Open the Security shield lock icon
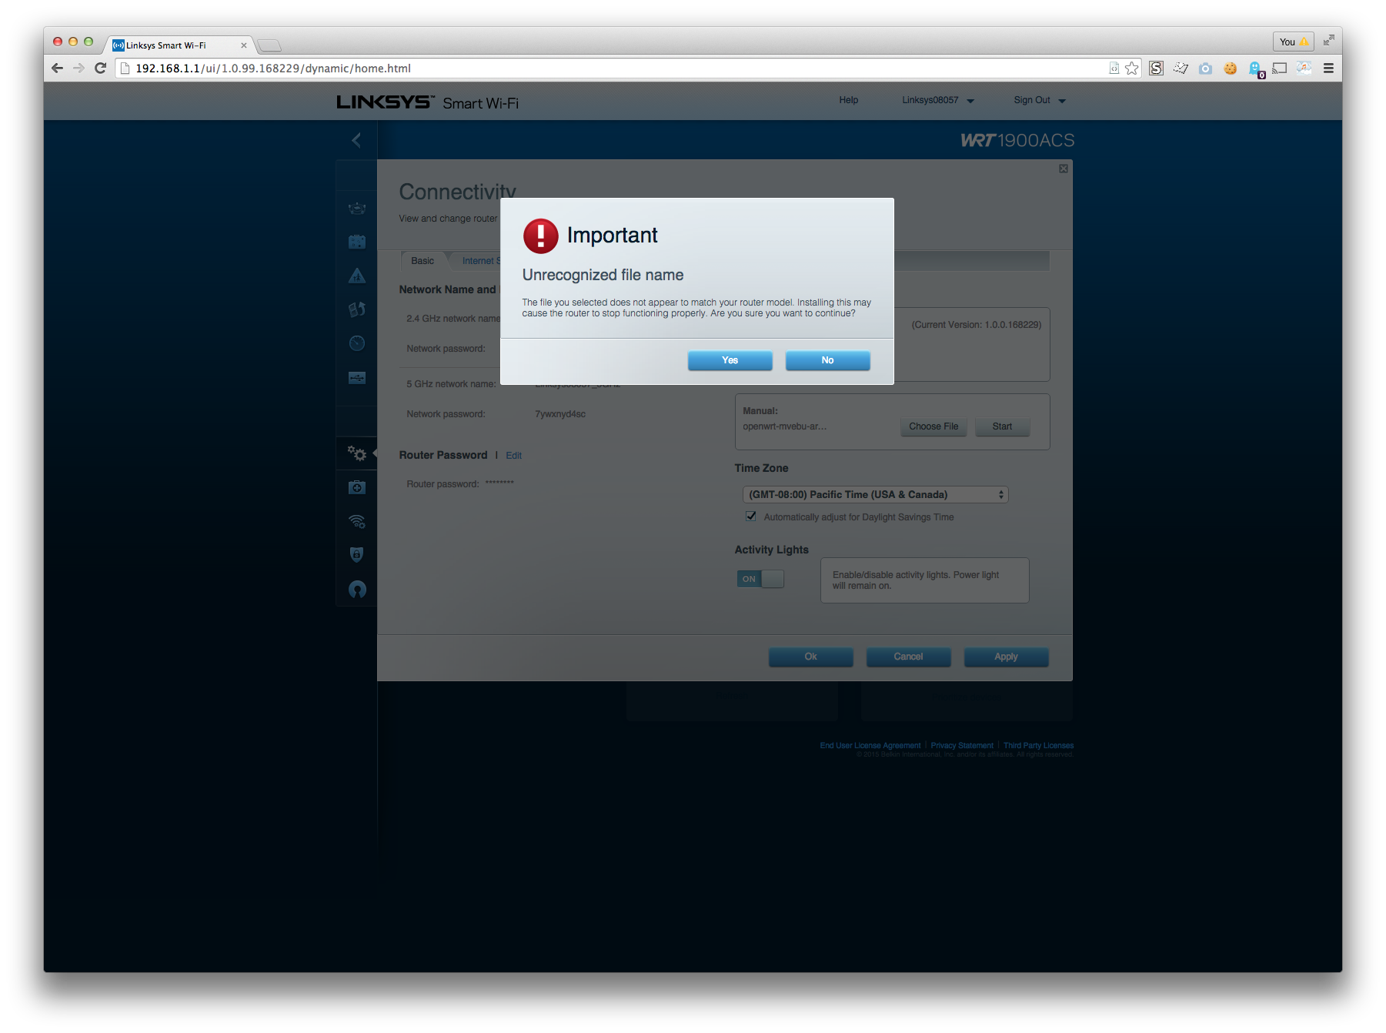1386x1033 pixels. pos(357,555)
